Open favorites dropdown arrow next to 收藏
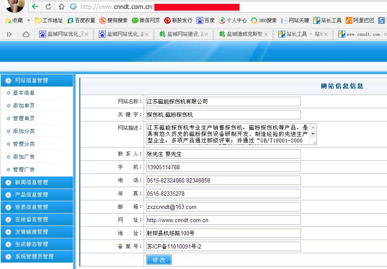 [29, 20]
